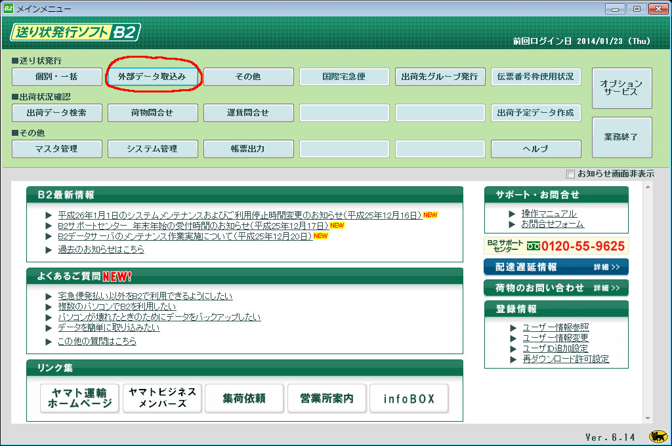Open 過去のお知らせはこちら link
This screenshot has width=672, height=446.
(101, 249)
